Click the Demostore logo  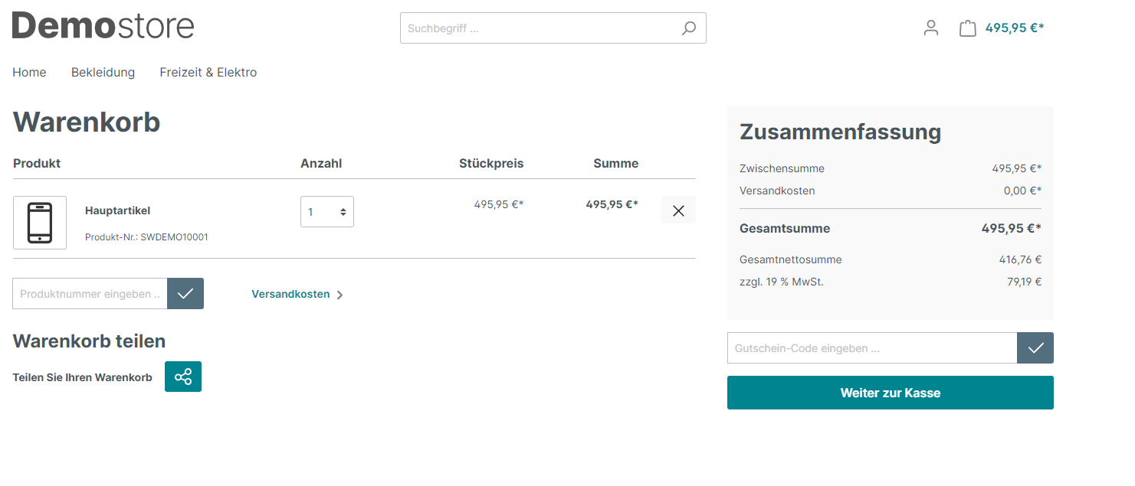tap(103, 26)
